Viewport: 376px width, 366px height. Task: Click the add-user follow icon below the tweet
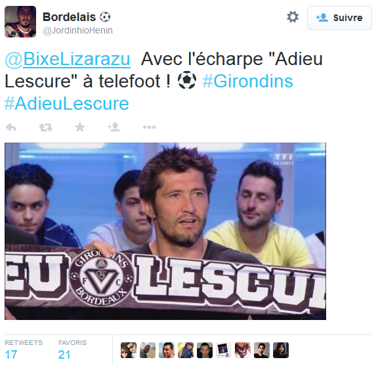pyautogui.click(x=114, y=127)
